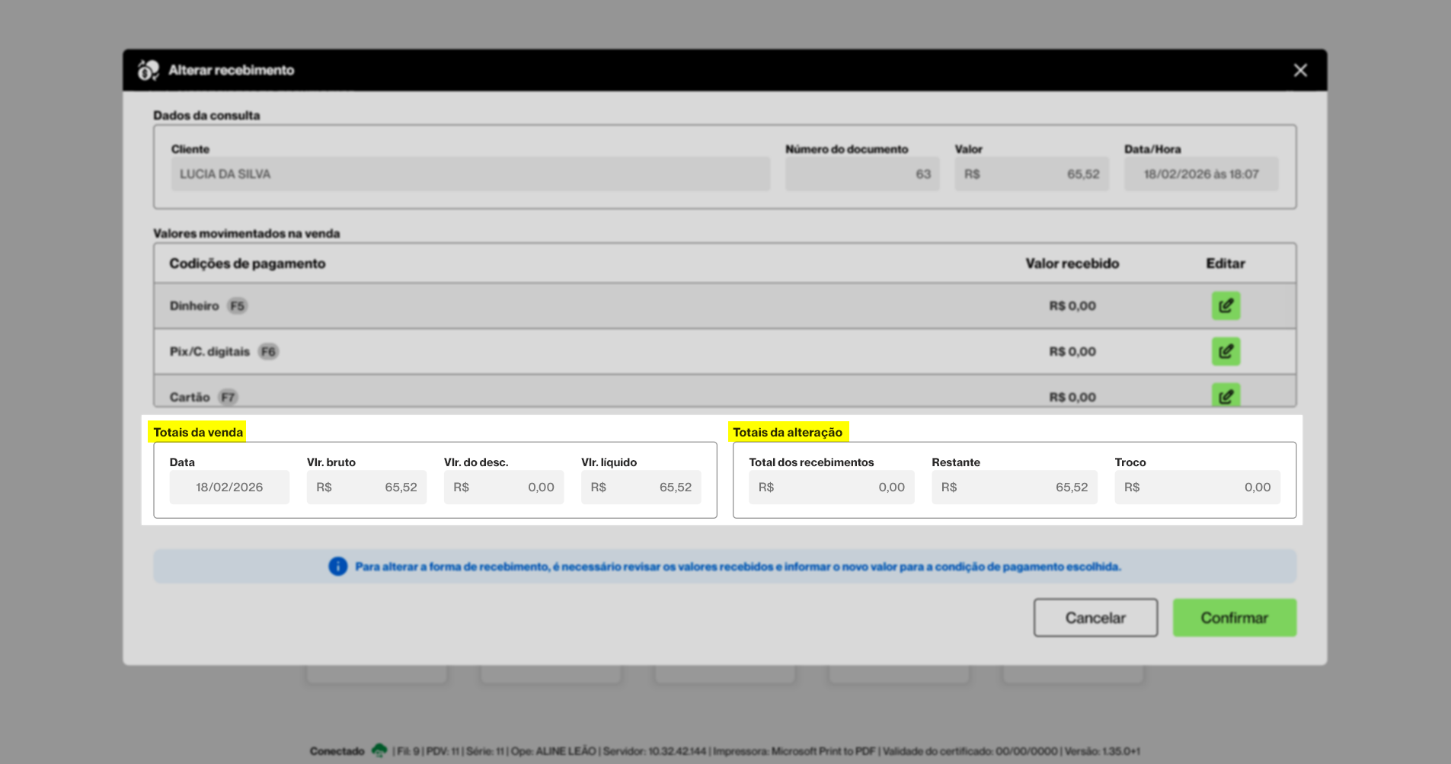
Task: Click the edit icon for Dinheiro row
Action: pos(1226,305)
